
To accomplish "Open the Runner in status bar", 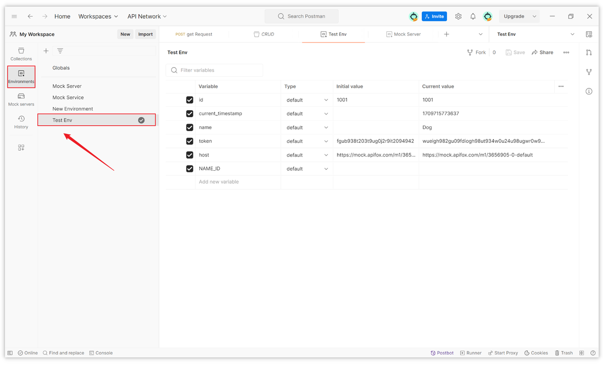I will (471, 353).
